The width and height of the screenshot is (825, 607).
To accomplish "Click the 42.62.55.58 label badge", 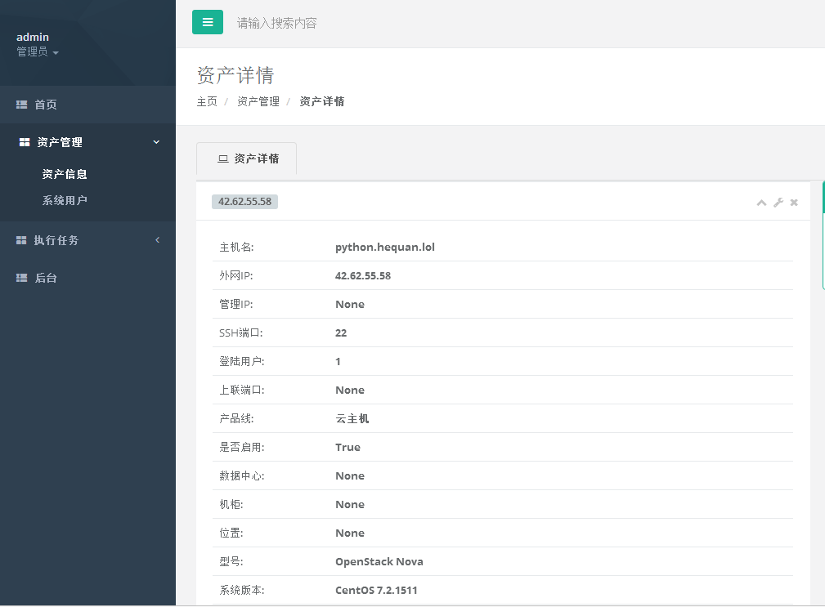I will 244,201.
